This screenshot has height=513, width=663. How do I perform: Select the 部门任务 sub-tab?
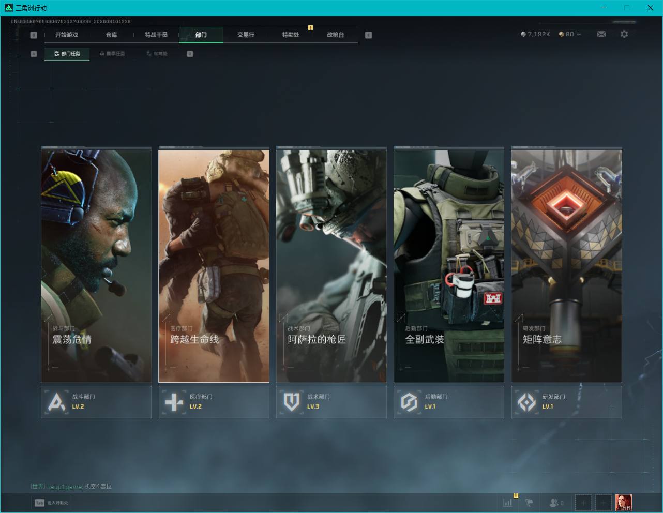pyautogui.click(x=67, y=54)
